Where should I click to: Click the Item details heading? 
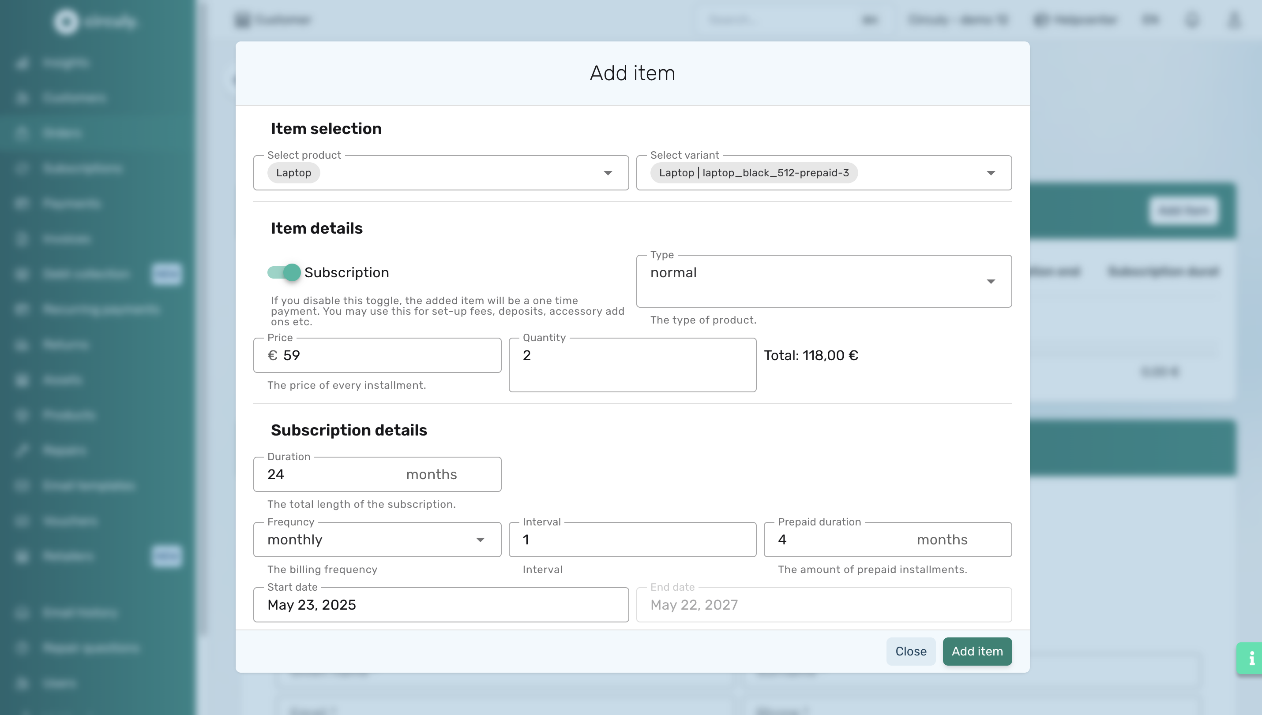(x=316, y=228)
